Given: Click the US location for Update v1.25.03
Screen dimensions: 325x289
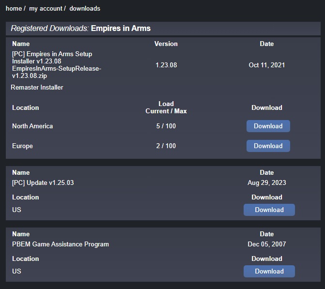Looking at the screenshot, I should click(x=16, y=210).
